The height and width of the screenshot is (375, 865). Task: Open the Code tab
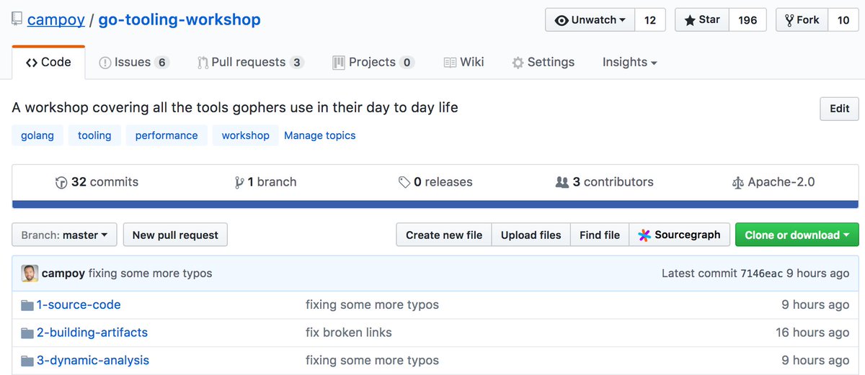48,63
